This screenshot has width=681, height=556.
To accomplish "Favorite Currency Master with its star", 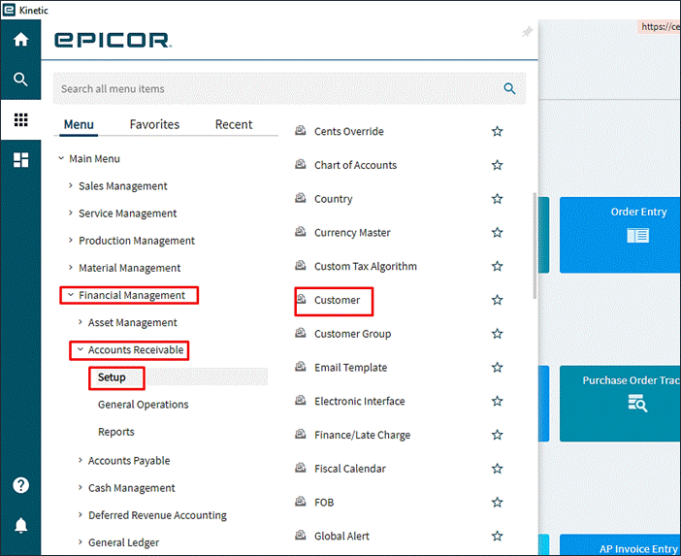I will (x=498, y=232).
